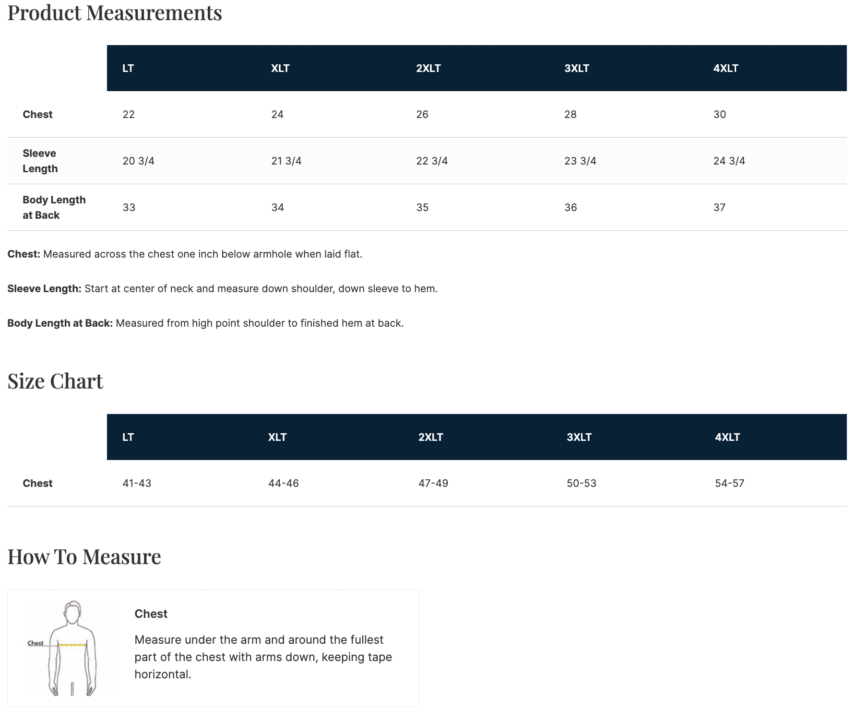Click the 44-46 chest range for XLT
The image size is (856, 709).
(x=283, y=483)
